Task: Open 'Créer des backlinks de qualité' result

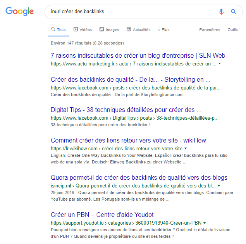Action: (x=131, y=80)
